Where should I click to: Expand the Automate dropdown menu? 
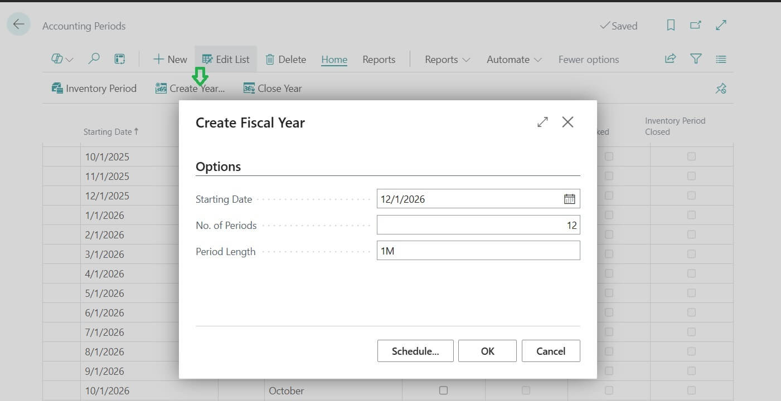pos(514,60)
